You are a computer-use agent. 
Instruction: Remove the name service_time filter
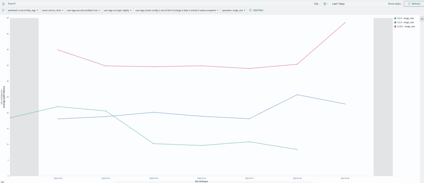pos(63,10)
